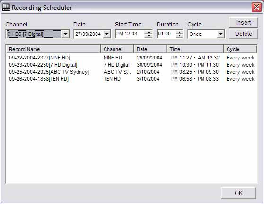Select the TEN HD recording entry
Screen dimensions: 264x204
(x=132, y=79)
